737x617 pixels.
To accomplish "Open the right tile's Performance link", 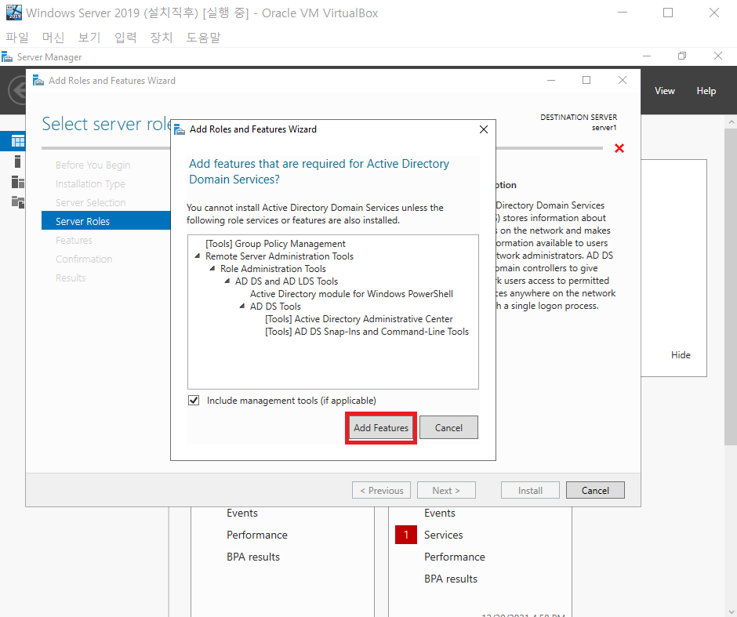I will point(455,557).
